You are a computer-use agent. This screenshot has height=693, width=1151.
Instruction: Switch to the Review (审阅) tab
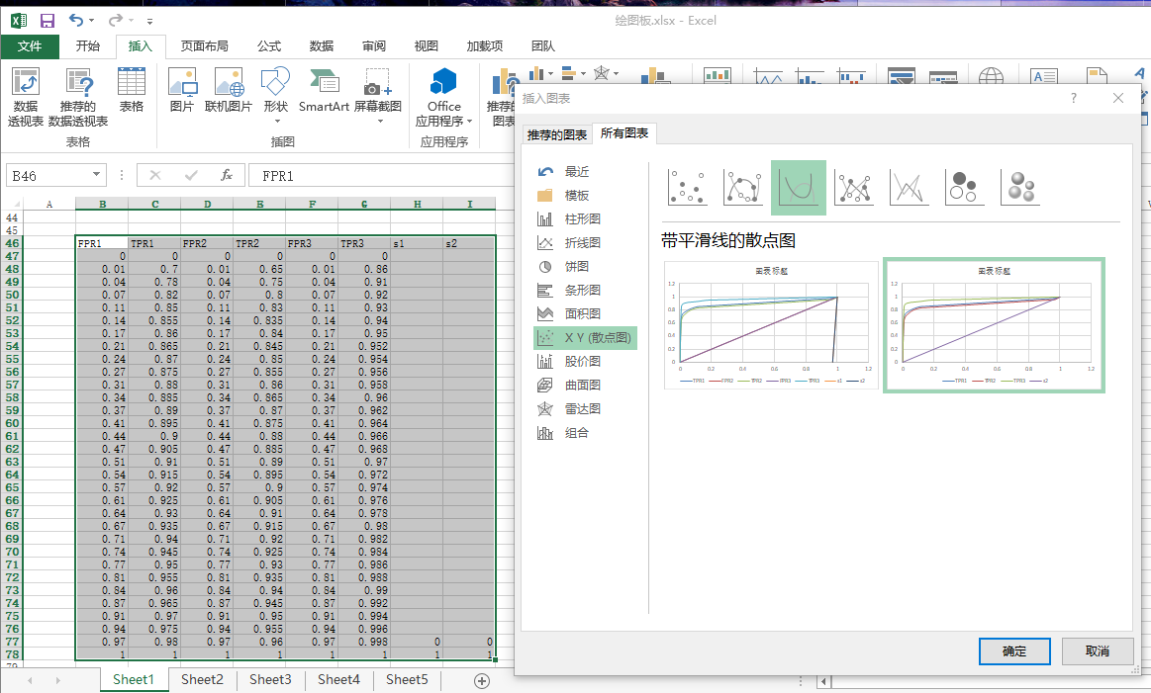374,46
